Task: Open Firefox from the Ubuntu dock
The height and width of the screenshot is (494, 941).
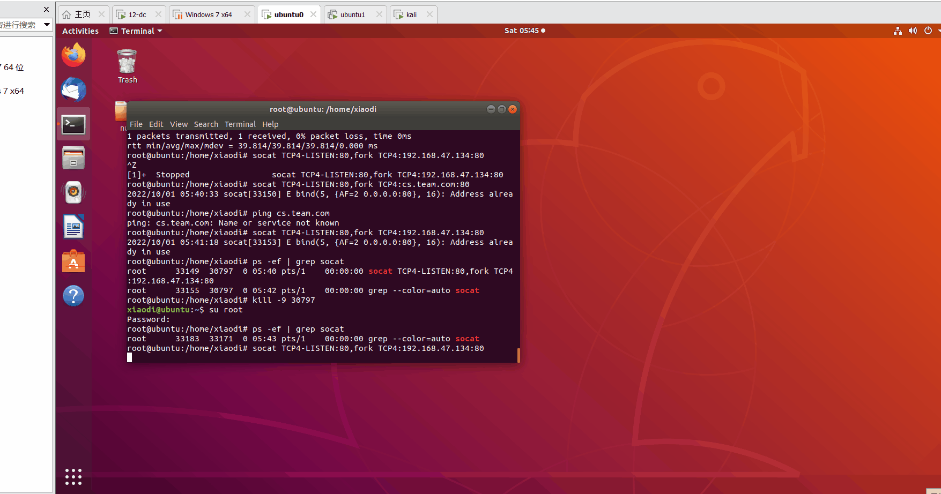Action: tap(73, 55)
